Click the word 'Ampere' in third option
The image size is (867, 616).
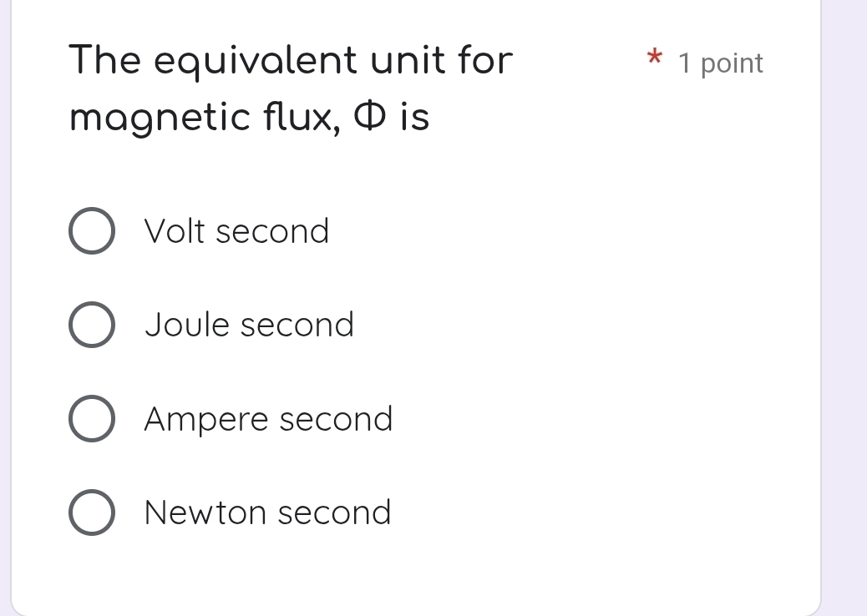pyautogui.click(x=206, y=419)
